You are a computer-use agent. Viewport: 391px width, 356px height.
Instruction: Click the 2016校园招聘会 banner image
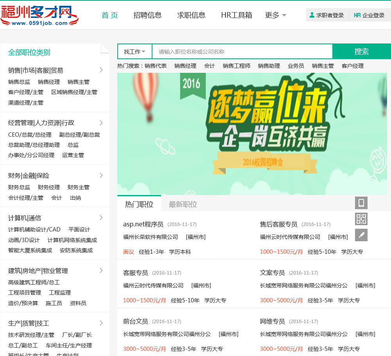252,134
